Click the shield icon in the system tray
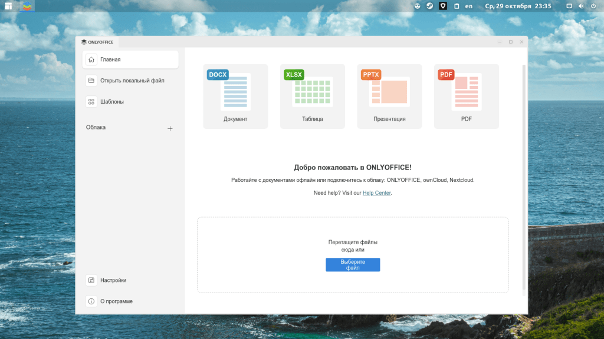Image resolution: width=604 pixels, height=339 pixels. [x=442, y=6]
